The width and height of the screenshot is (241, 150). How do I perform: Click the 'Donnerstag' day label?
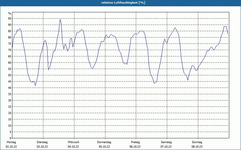click(x=104, y=142)
